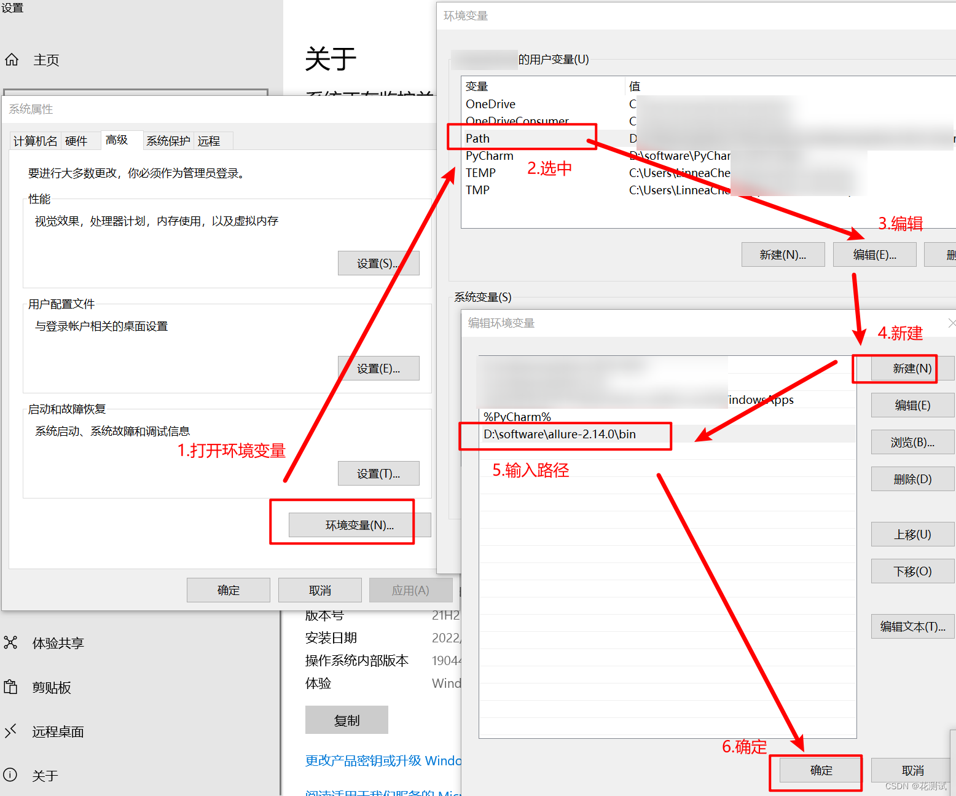The height and width of the screenshot is (796, 956).
Task: Click 新建(N) in edit variable dialog
Action: tap(912, 368)
